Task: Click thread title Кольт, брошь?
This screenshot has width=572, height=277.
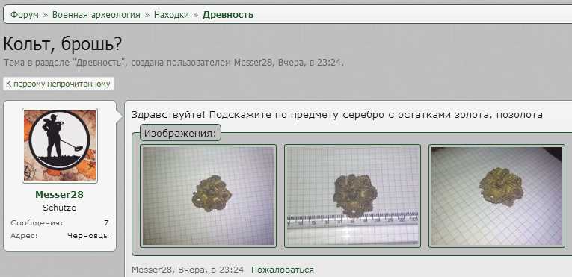Action: 62,44
